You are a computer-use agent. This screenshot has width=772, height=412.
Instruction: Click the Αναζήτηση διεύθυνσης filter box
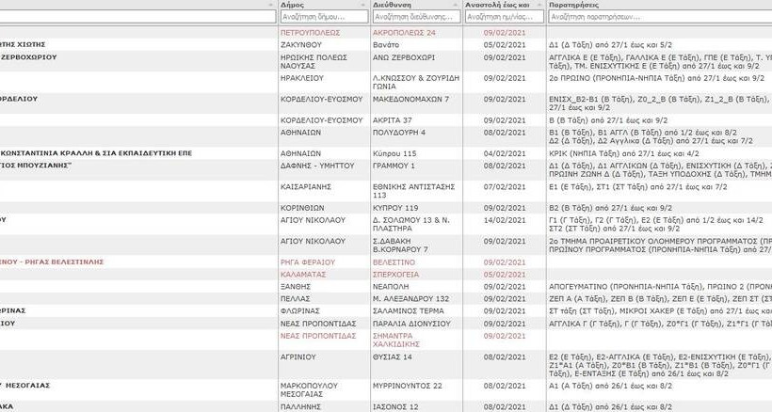tap(415, 17)
